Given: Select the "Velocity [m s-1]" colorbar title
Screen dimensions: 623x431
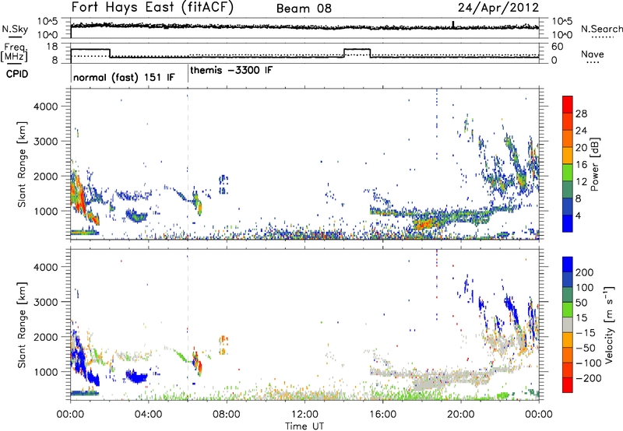Looking at the screenshot, I should click(609, 324).
